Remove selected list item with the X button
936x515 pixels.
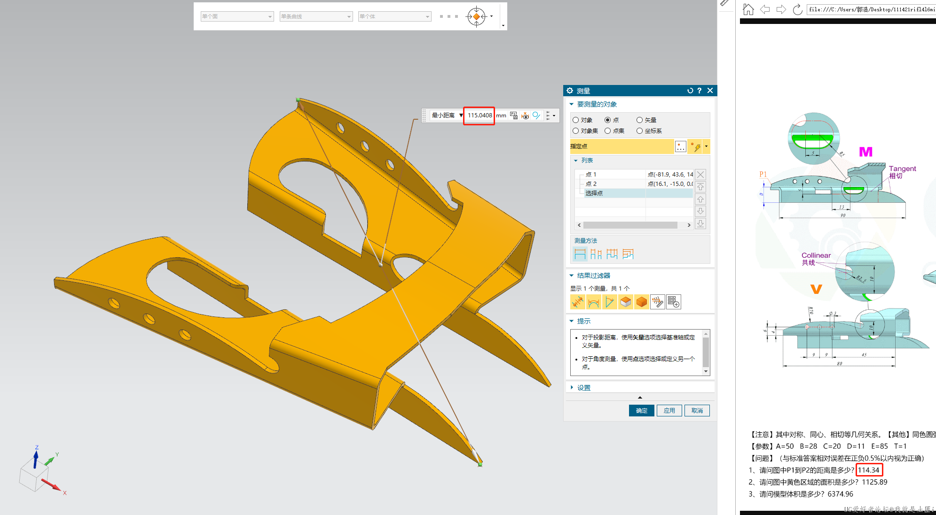pyautogui.click(x=700, y=175)
